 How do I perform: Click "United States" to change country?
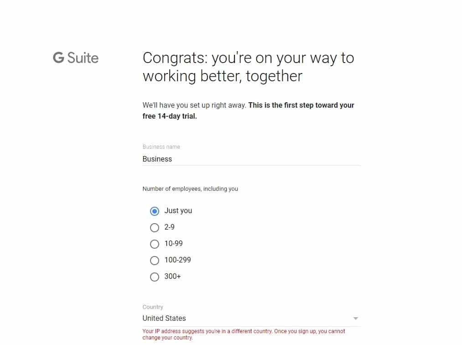point(164,318)
